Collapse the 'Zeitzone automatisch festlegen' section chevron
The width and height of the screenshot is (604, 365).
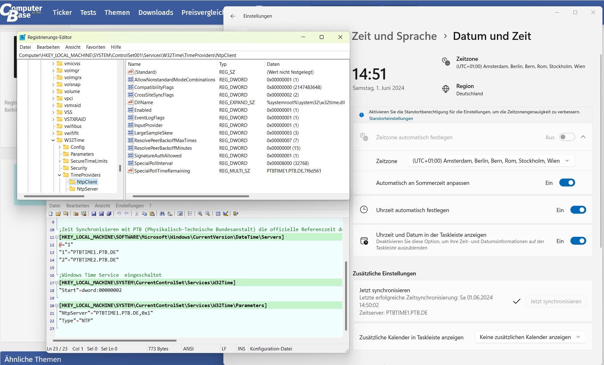(x=583, y=137)
